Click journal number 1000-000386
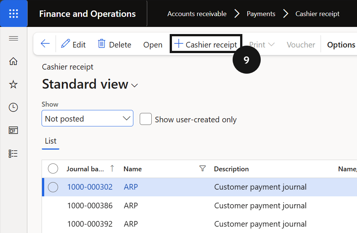 (x=90, y=205)
